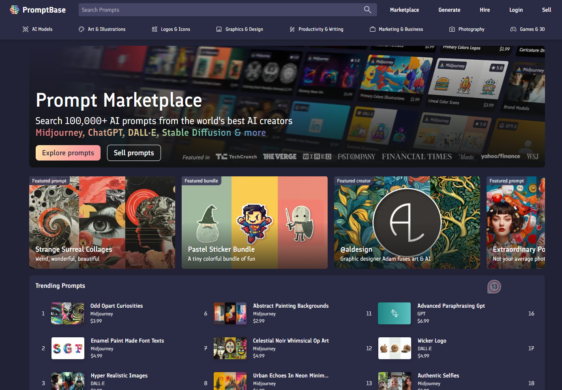Open the Marketplace menu

[404, 10]
